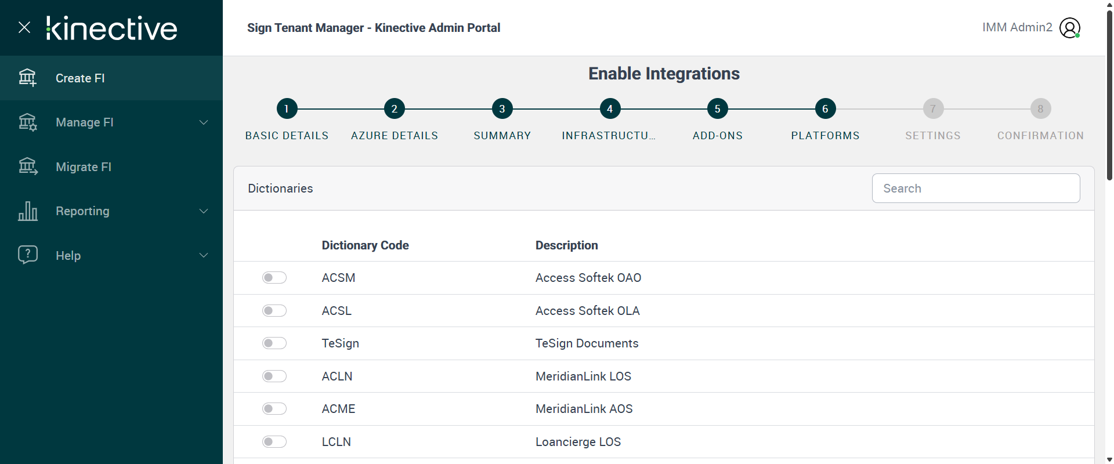Click the Help question bubble icon
1114x464 pixels.
[x=27, y=255]
